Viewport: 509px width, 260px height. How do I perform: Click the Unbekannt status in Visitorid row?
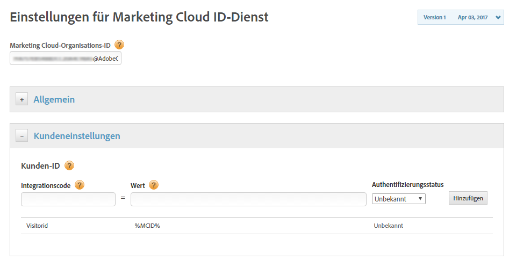388,226
